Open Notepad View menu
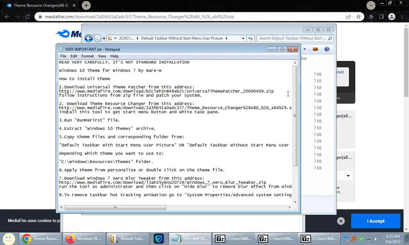Screen dimensions: 409x245 click(x=102, y=56)
